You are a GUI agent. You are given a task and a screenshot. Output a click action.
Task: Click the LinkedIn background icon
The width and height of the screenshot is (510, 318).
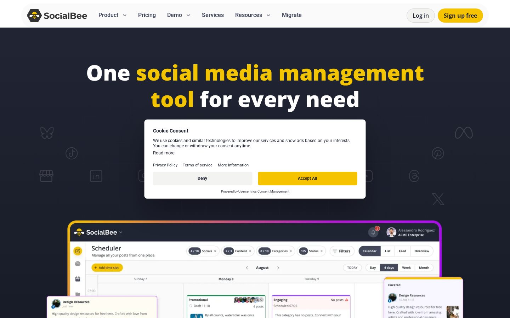click(96, 176)
